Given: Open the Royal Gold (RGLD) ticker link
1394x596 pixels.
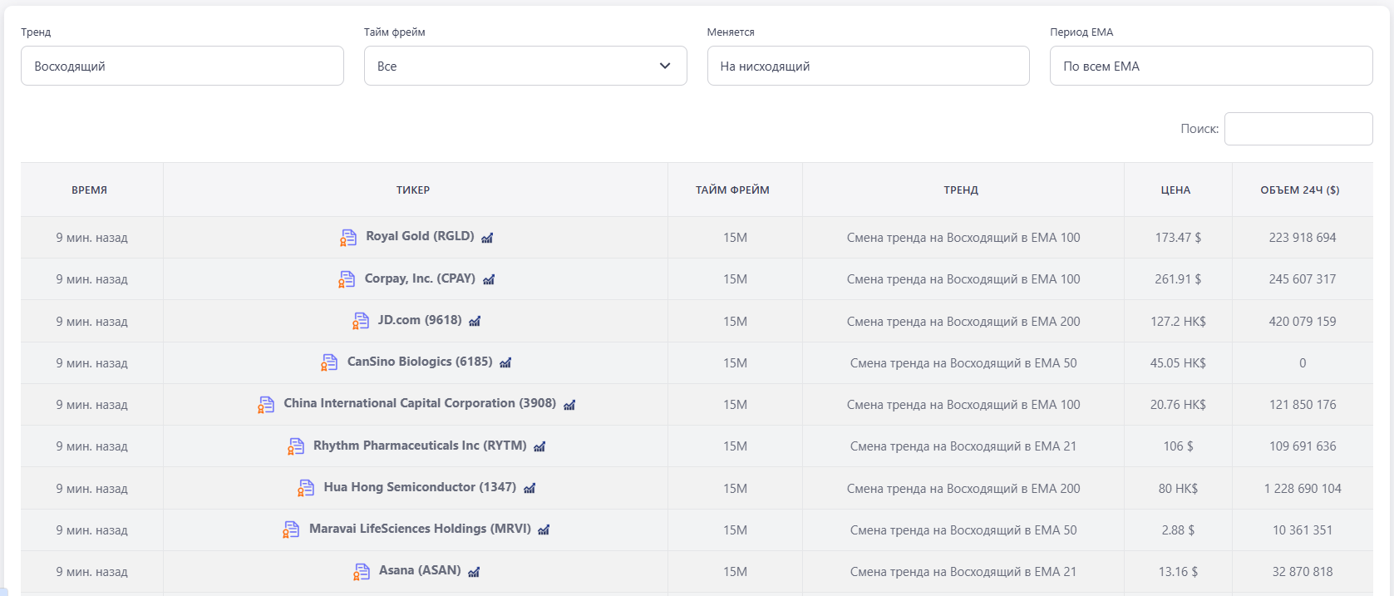Looking at the screenshot, I should 420,236.
